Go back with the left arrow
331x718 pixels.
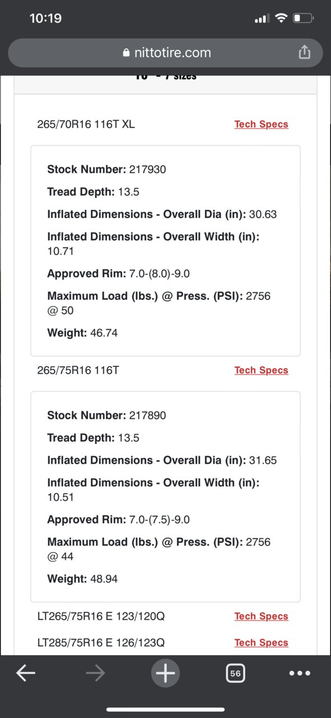pyautogui.click(x=26, y=673)
